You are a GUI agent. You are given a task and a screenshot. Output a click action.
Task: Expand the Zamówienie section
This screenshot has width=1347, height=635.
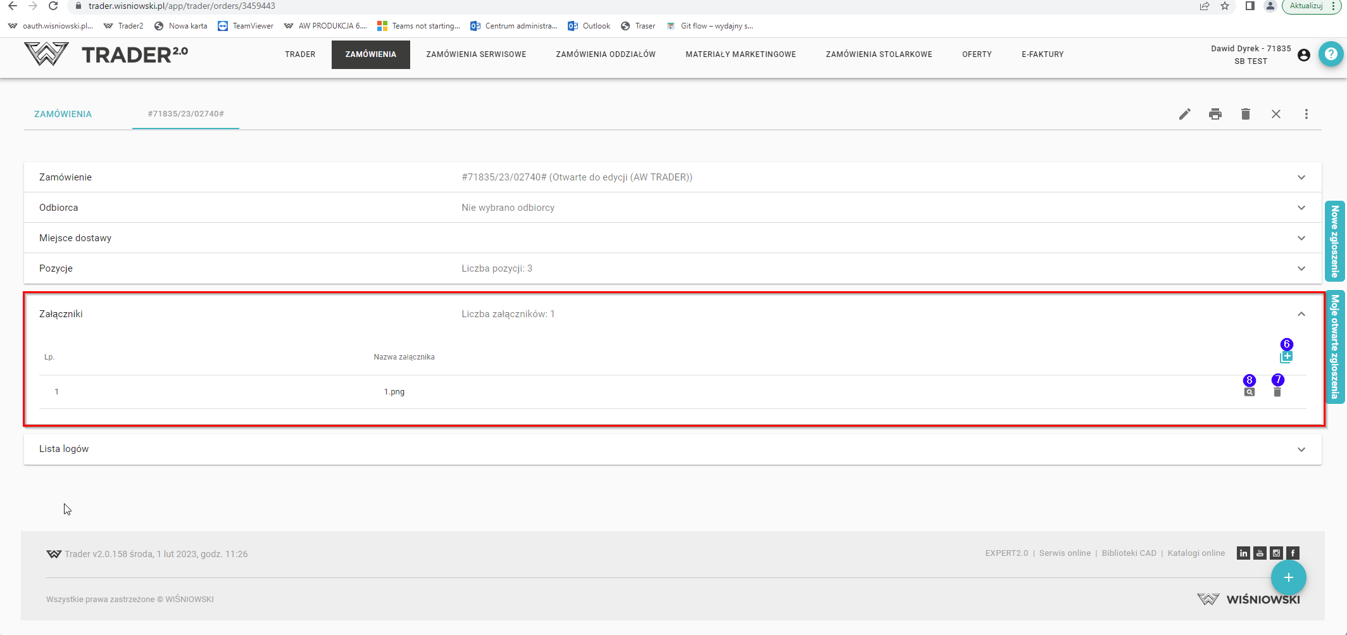tap(1301, 177)
